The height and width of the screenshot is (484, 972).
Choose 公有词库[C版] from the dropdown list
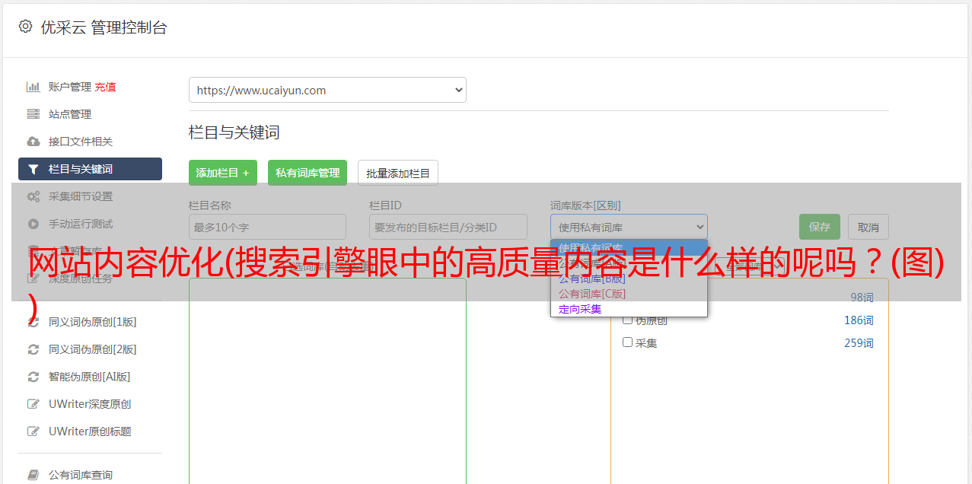(592, 294)
